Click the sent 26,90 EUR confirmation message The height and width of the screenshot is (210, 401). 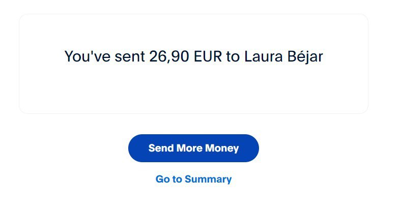(193, 56)
